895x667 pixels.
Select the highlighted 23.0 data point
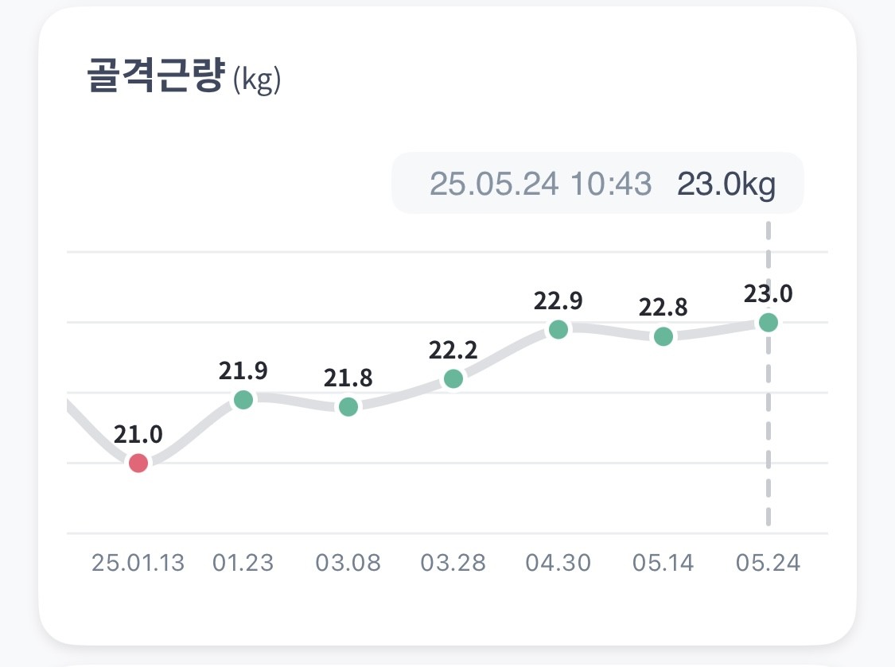tap(769, 322)
